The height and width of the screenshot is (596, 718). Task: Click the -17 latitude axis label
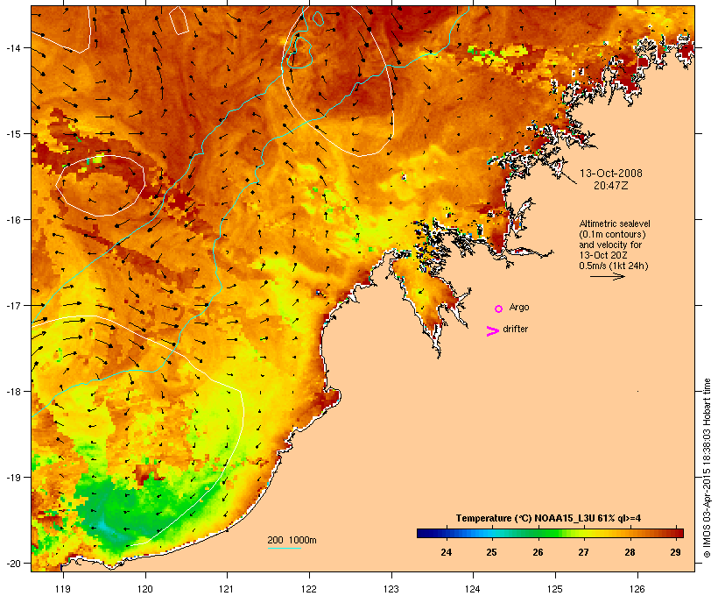pyautogui.click(x=13, y=305)
